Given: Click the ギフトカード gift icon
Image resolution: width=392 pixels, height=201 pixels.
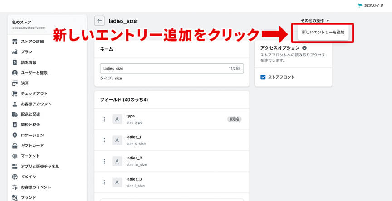Looking at the screenshot, I should coord(15,146).
